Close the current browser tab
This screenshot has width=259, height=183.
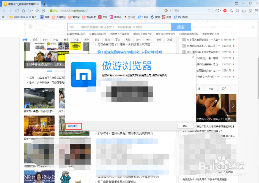point(38,4)
